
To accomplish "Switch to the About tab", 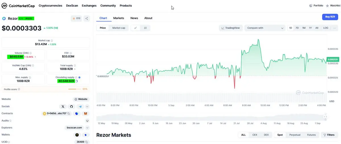I will point(148,18).
